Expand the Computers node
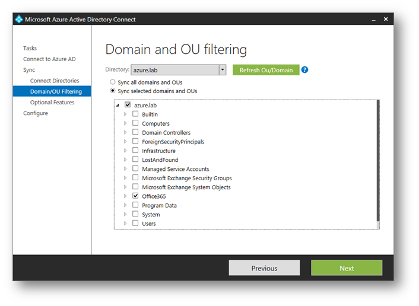This screenshot has width=419, height=306. pos(125,123)
